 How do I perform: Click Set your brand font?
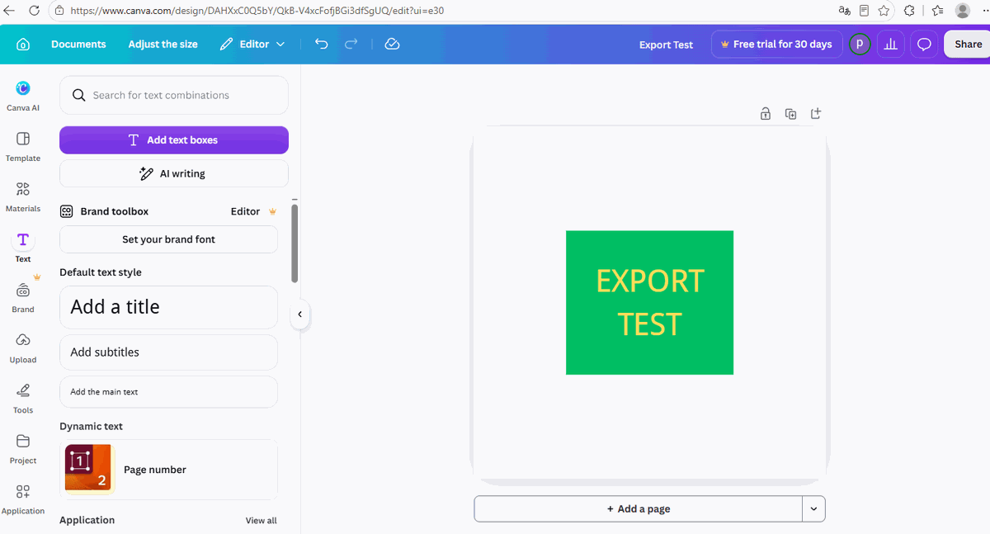[x=168, y=239]
